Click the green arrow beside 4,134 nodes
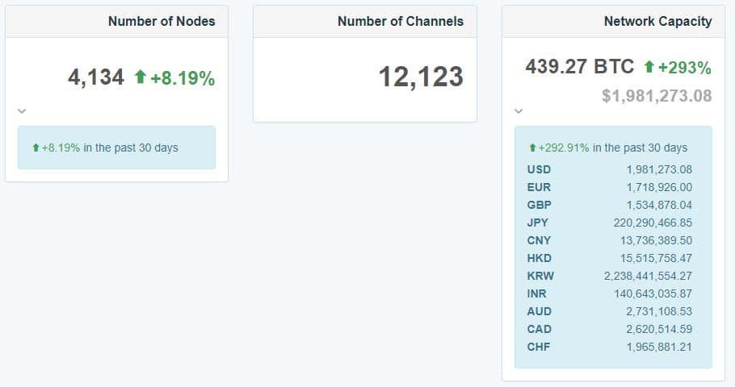The width and height of the screenshot is (735, 387). coord(140,77)
